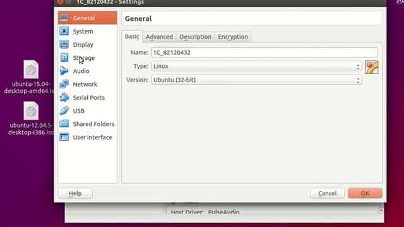Choose Audio label in the settings sidebar
Screen dimensions: 404x227
(81, 71)
